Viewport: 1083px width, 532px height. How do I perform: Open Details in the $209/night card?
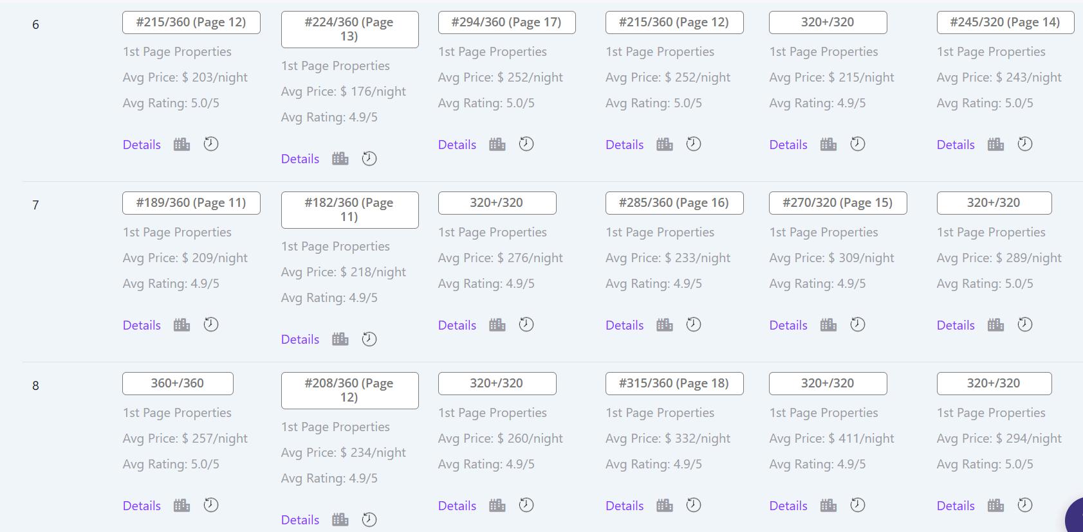(142, 325)
